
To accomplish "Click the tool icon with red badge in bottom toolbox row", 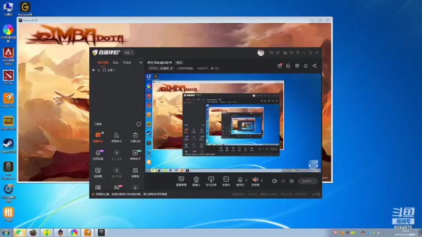I will [x=117, y=187].
